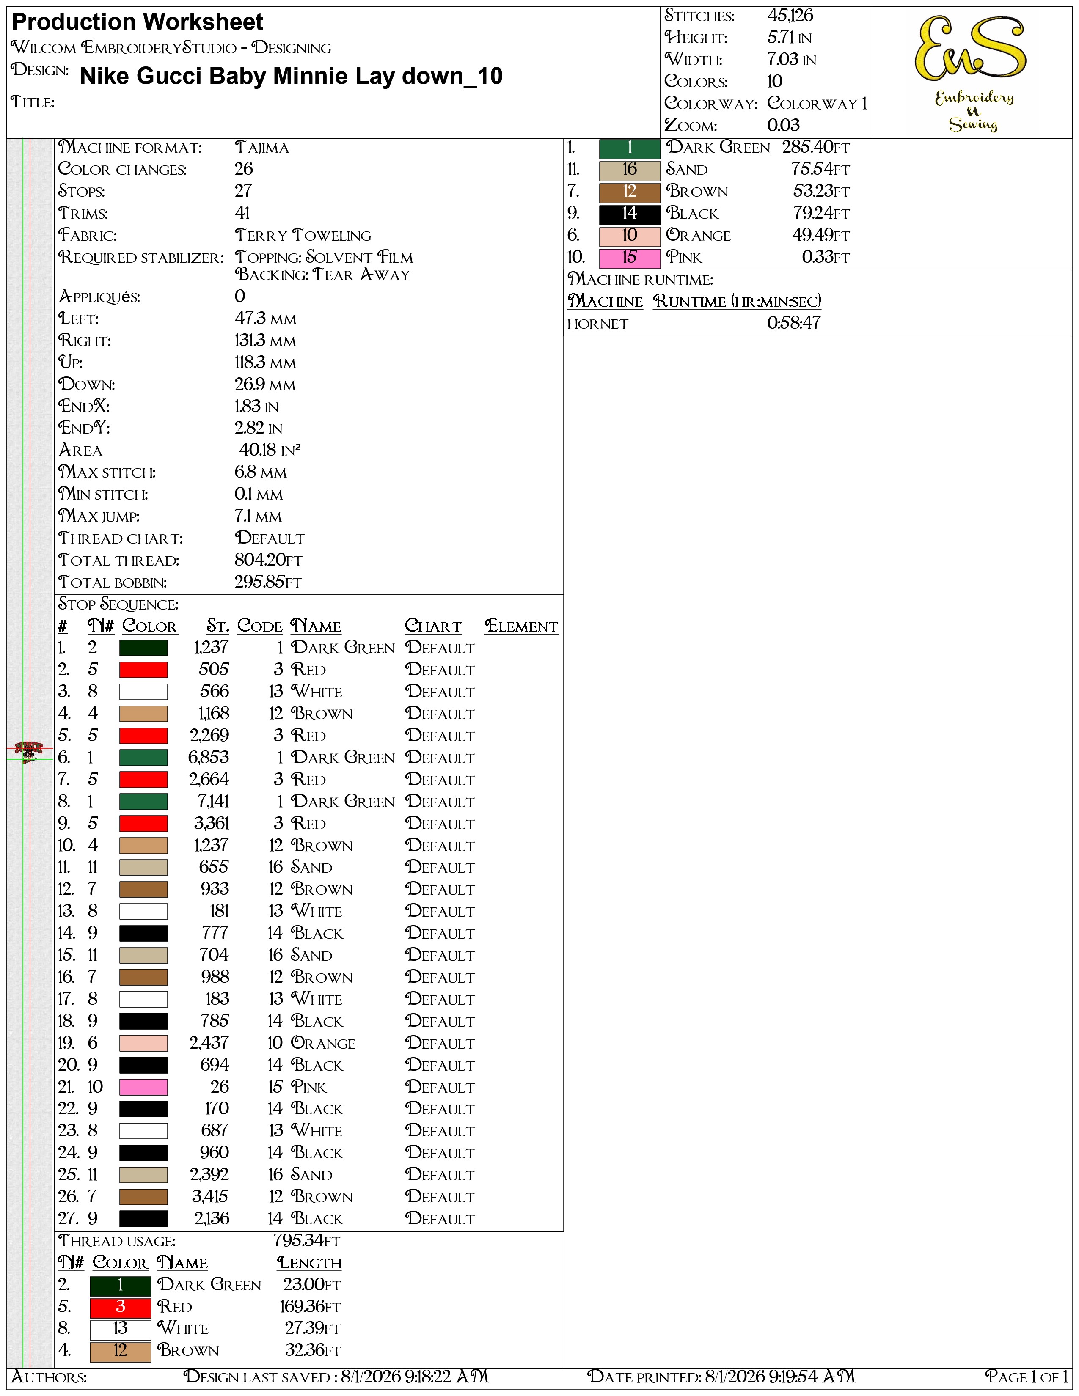Click the Element column header

[522, 627]
